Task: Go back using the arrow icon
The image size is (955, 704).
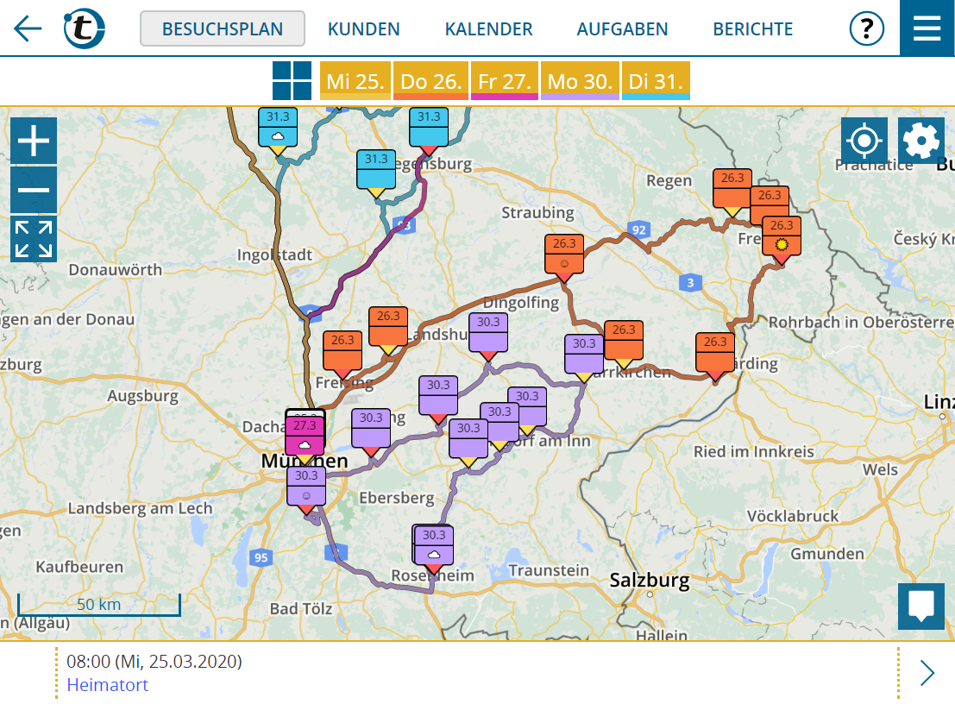Action: pyautogui.click(x=27, y=28)
